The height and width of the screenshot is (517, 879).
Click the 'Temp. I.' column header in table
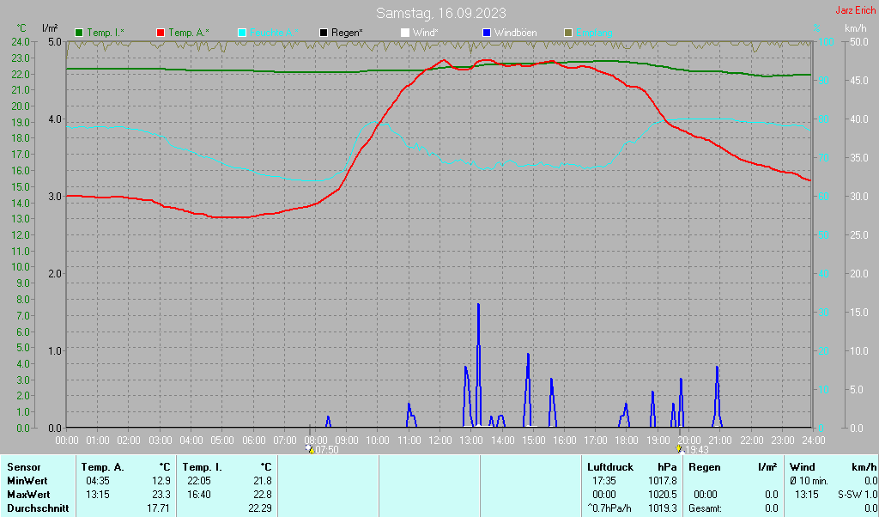(x=203, y=467)
